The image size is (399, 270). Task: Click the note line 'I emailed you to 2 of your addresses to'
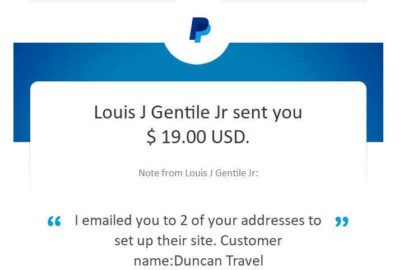pos(198,221)
